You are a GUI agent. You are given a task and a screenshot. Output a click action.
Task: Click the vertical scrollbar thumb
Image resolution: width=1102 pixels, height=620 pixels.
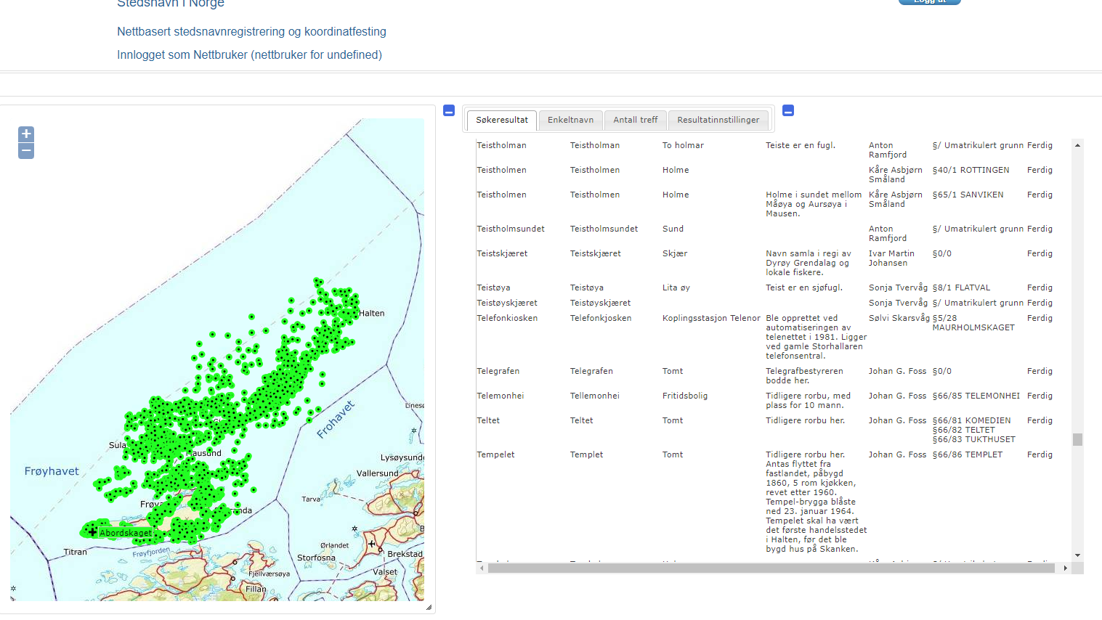click(x=1077, y=439)
